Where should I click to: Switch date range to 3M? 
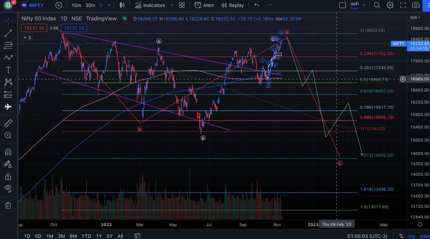pyautogui.click(x=61, y=236)
